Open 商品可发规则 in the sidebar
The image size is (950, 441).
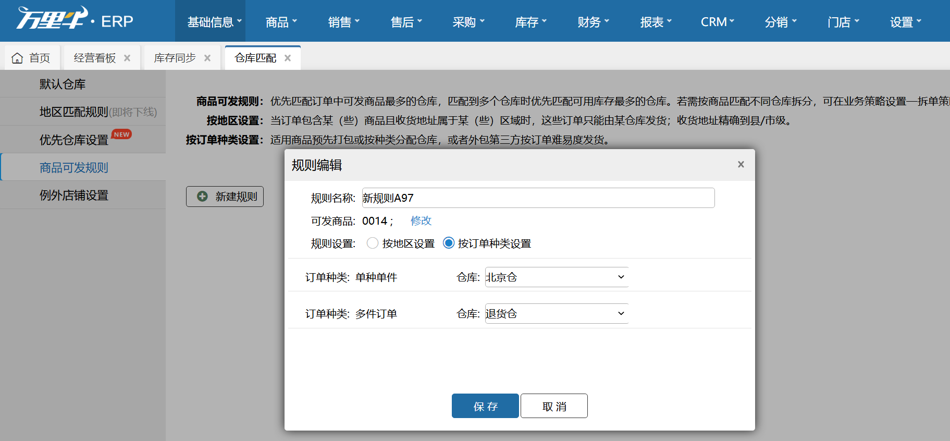83,167
